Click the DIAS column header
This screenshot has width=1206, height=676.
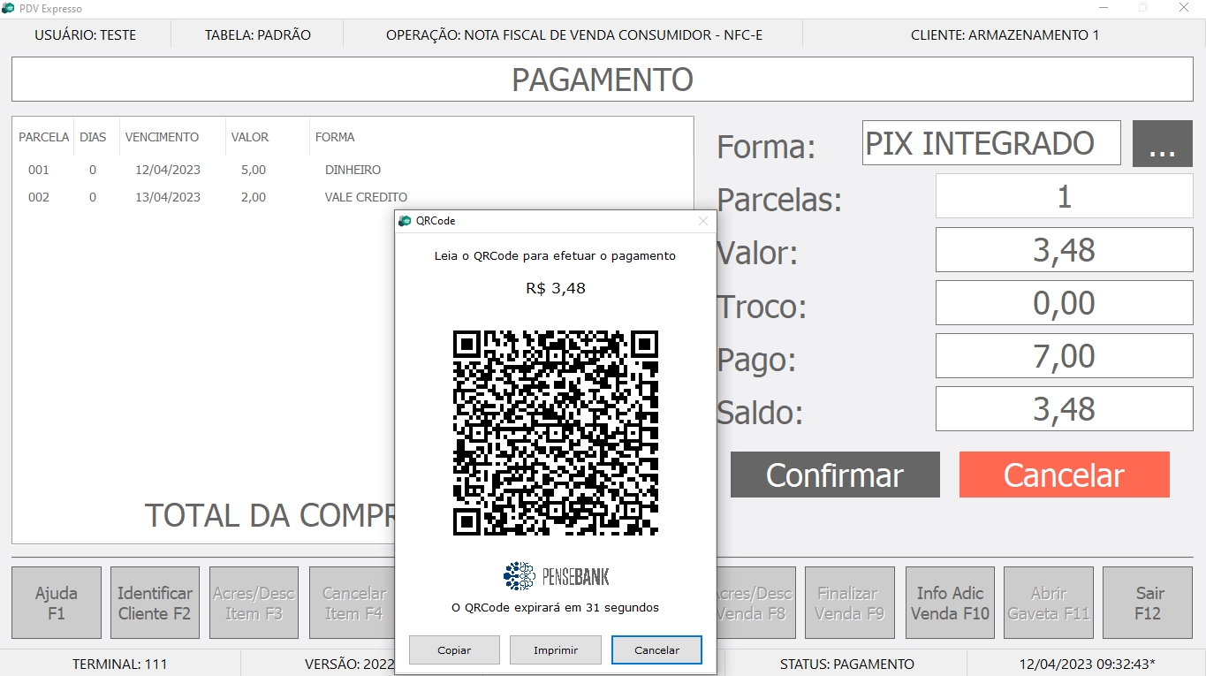[93, 137]
